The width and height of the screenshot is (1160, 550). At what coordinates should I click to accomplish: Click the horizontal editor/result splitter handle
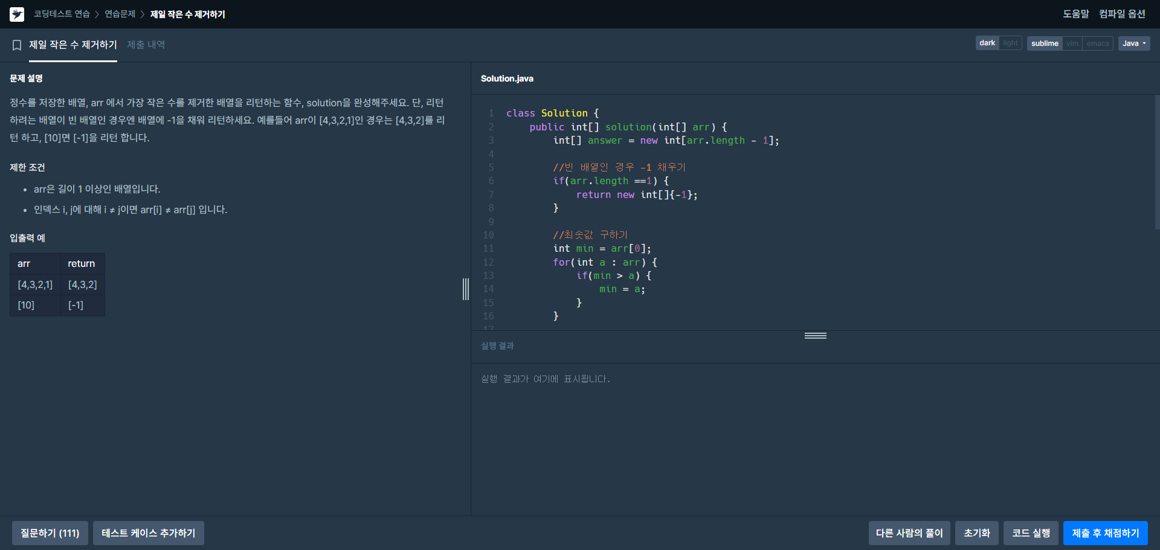[x=816, y=336]
